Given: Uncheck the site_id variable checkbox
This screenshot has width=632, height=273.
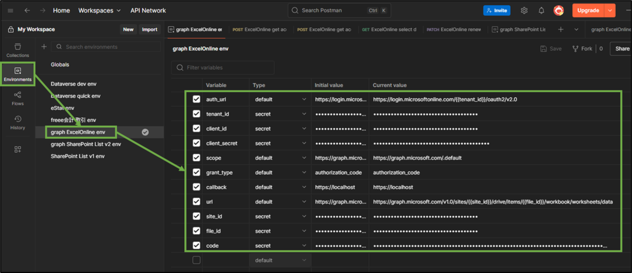Looking at the screenshot, I should click(196, 216).
